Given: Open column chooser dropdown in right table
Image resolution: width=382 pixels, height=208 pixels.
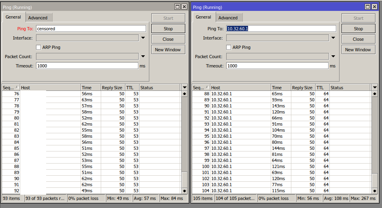Looking at the screenshot, I should point(375,88).
